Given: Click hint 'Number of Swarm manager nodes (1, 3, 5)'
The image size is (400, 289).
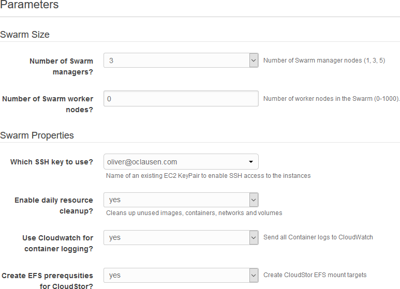Looking at the screenshot, I should [324, 60].
